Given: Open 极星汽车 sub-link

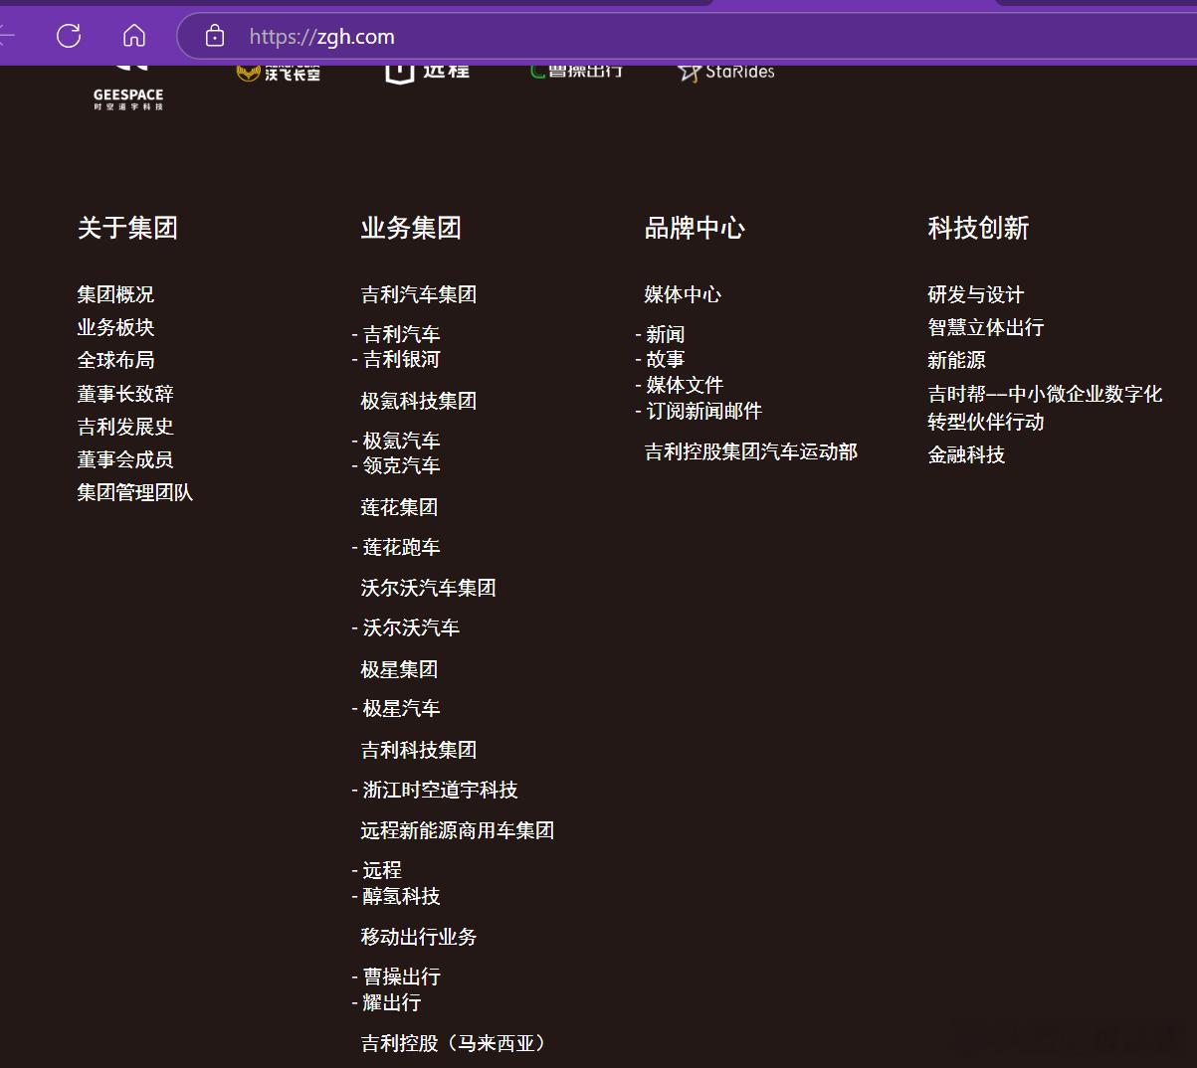Looking at the screenshot, I should 401,708.
